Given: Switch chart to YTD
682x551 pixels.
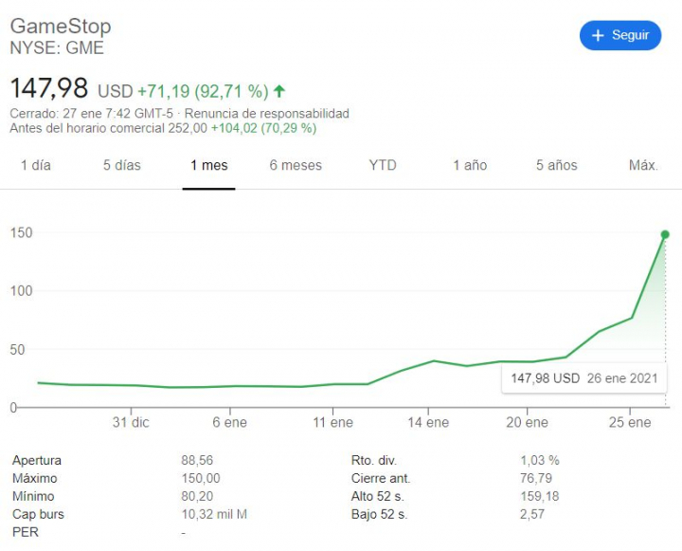Looking at the screenshot, I should [383, 165].
